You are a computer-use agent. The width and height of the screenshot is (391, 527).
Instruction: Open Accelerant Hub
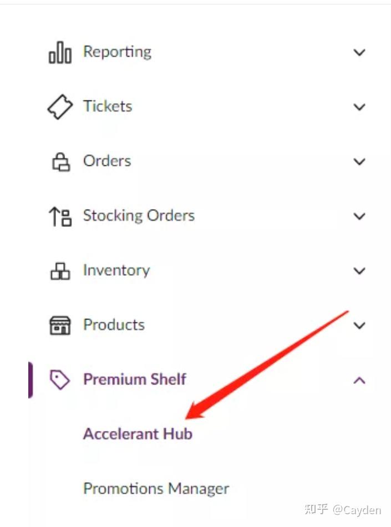[x=136, y=434]
